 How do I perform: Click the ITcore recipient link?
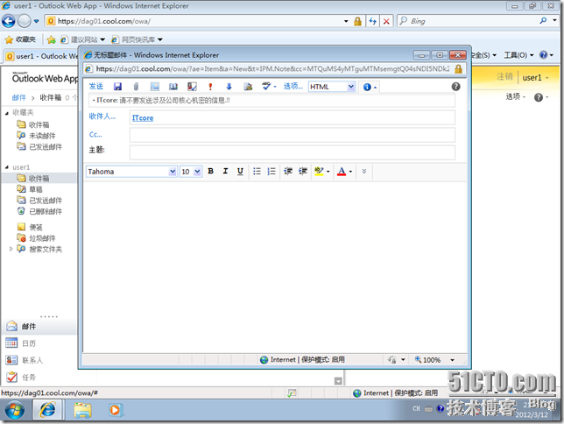(x=143, y=117)
